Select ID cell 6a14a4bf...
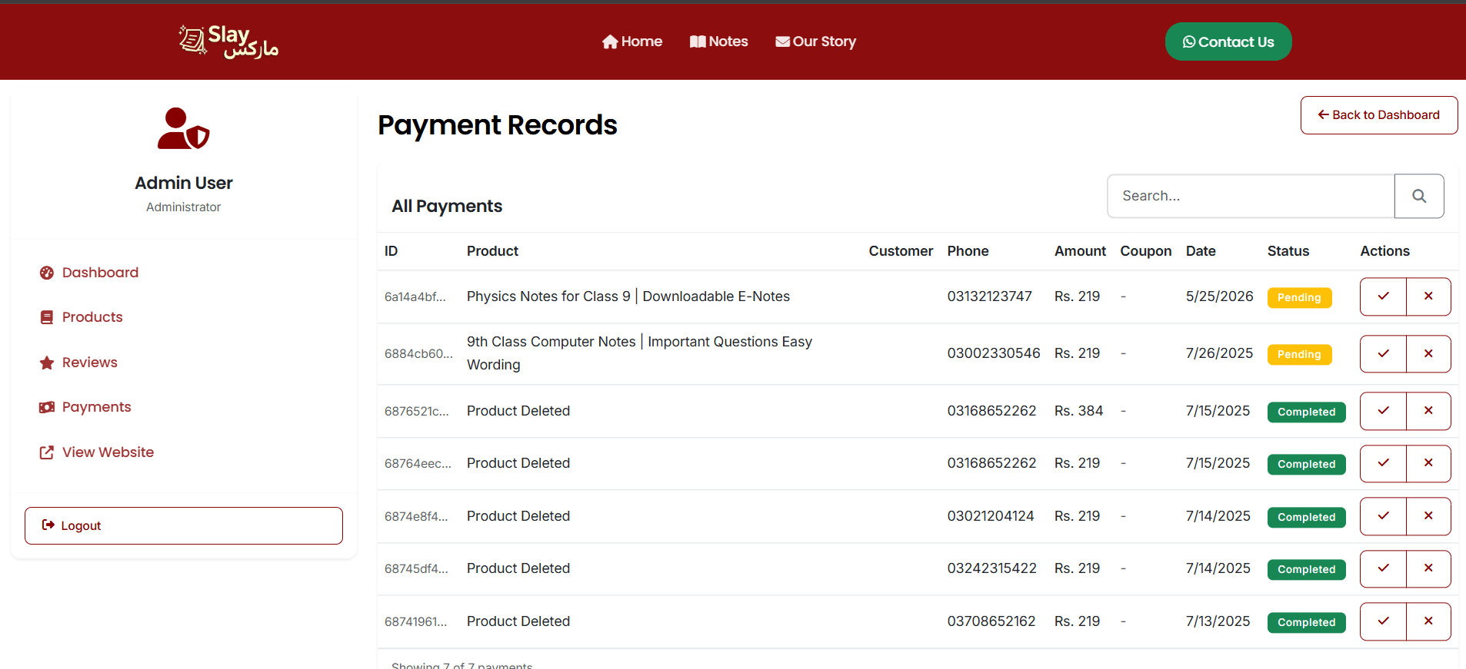This screenshot has height=669, width=1466. point(415,297)
